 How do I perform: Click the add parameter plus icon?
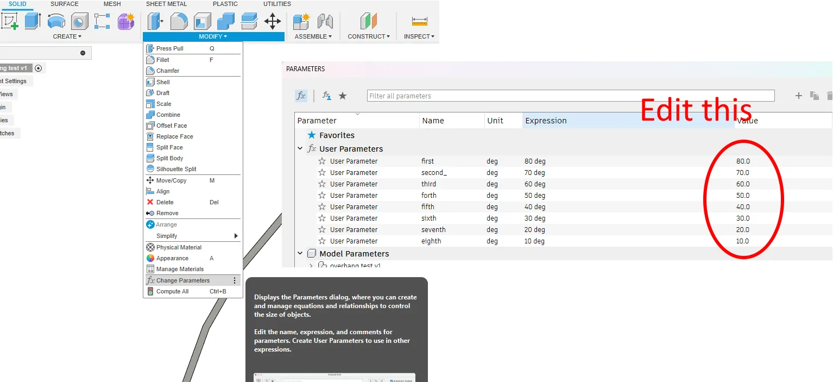coord(798,96)
